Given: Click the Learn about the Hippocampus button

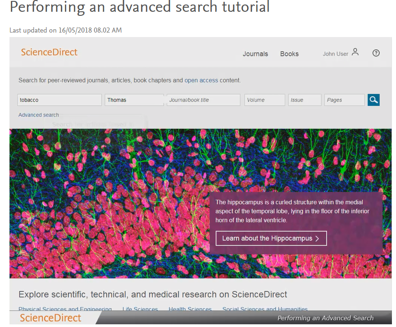Looking at the screenshot, I should pyautogui.click(x=271, y=238).
